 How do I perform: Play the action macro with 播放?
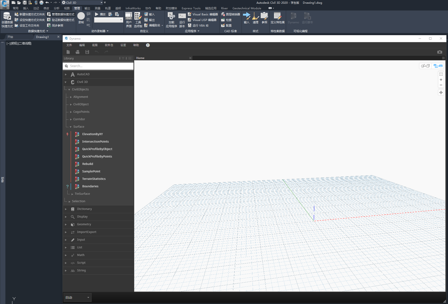[100, 14]
